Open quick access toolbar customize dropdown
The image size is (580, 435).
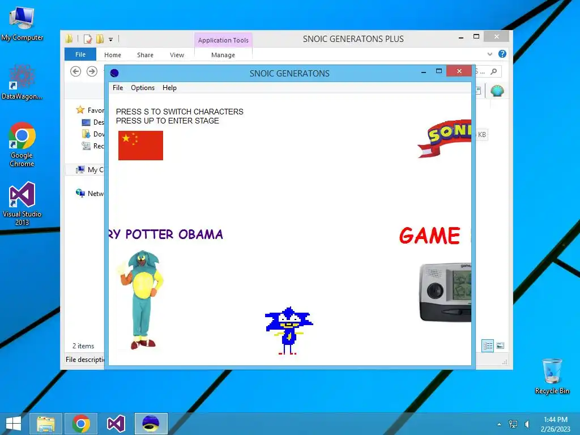click(110, 39)
